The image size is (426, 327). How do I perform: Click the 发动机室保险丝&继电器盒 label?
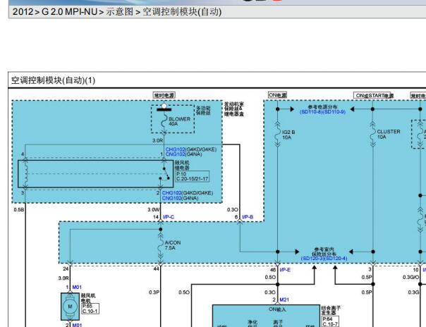[x=234, y=109]
